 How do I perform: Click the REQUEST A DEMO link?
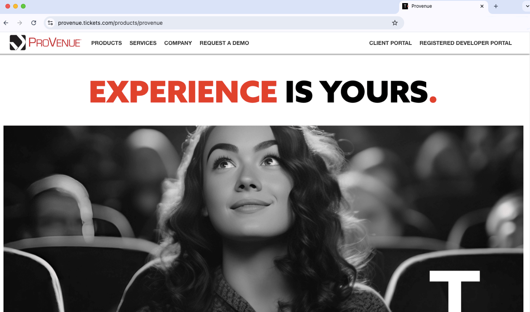(224, 43)
